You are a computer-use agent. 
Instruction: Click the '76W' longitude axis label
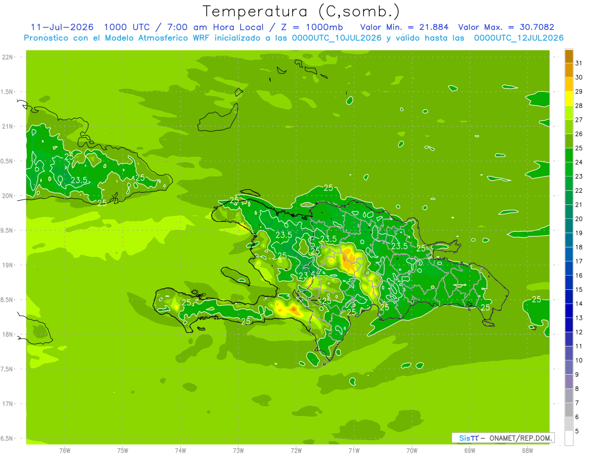coord(65,450)
